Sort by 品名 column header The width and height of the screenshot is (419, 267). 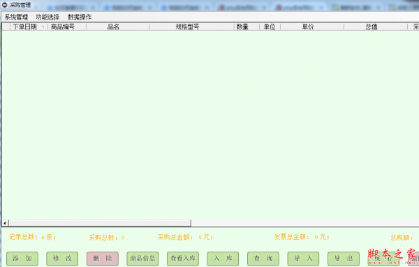tap(118, 27)
